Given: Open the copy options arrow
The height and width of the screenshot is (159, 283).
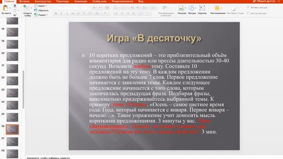Looking at the screenshot, I should [x=18, y=11].
